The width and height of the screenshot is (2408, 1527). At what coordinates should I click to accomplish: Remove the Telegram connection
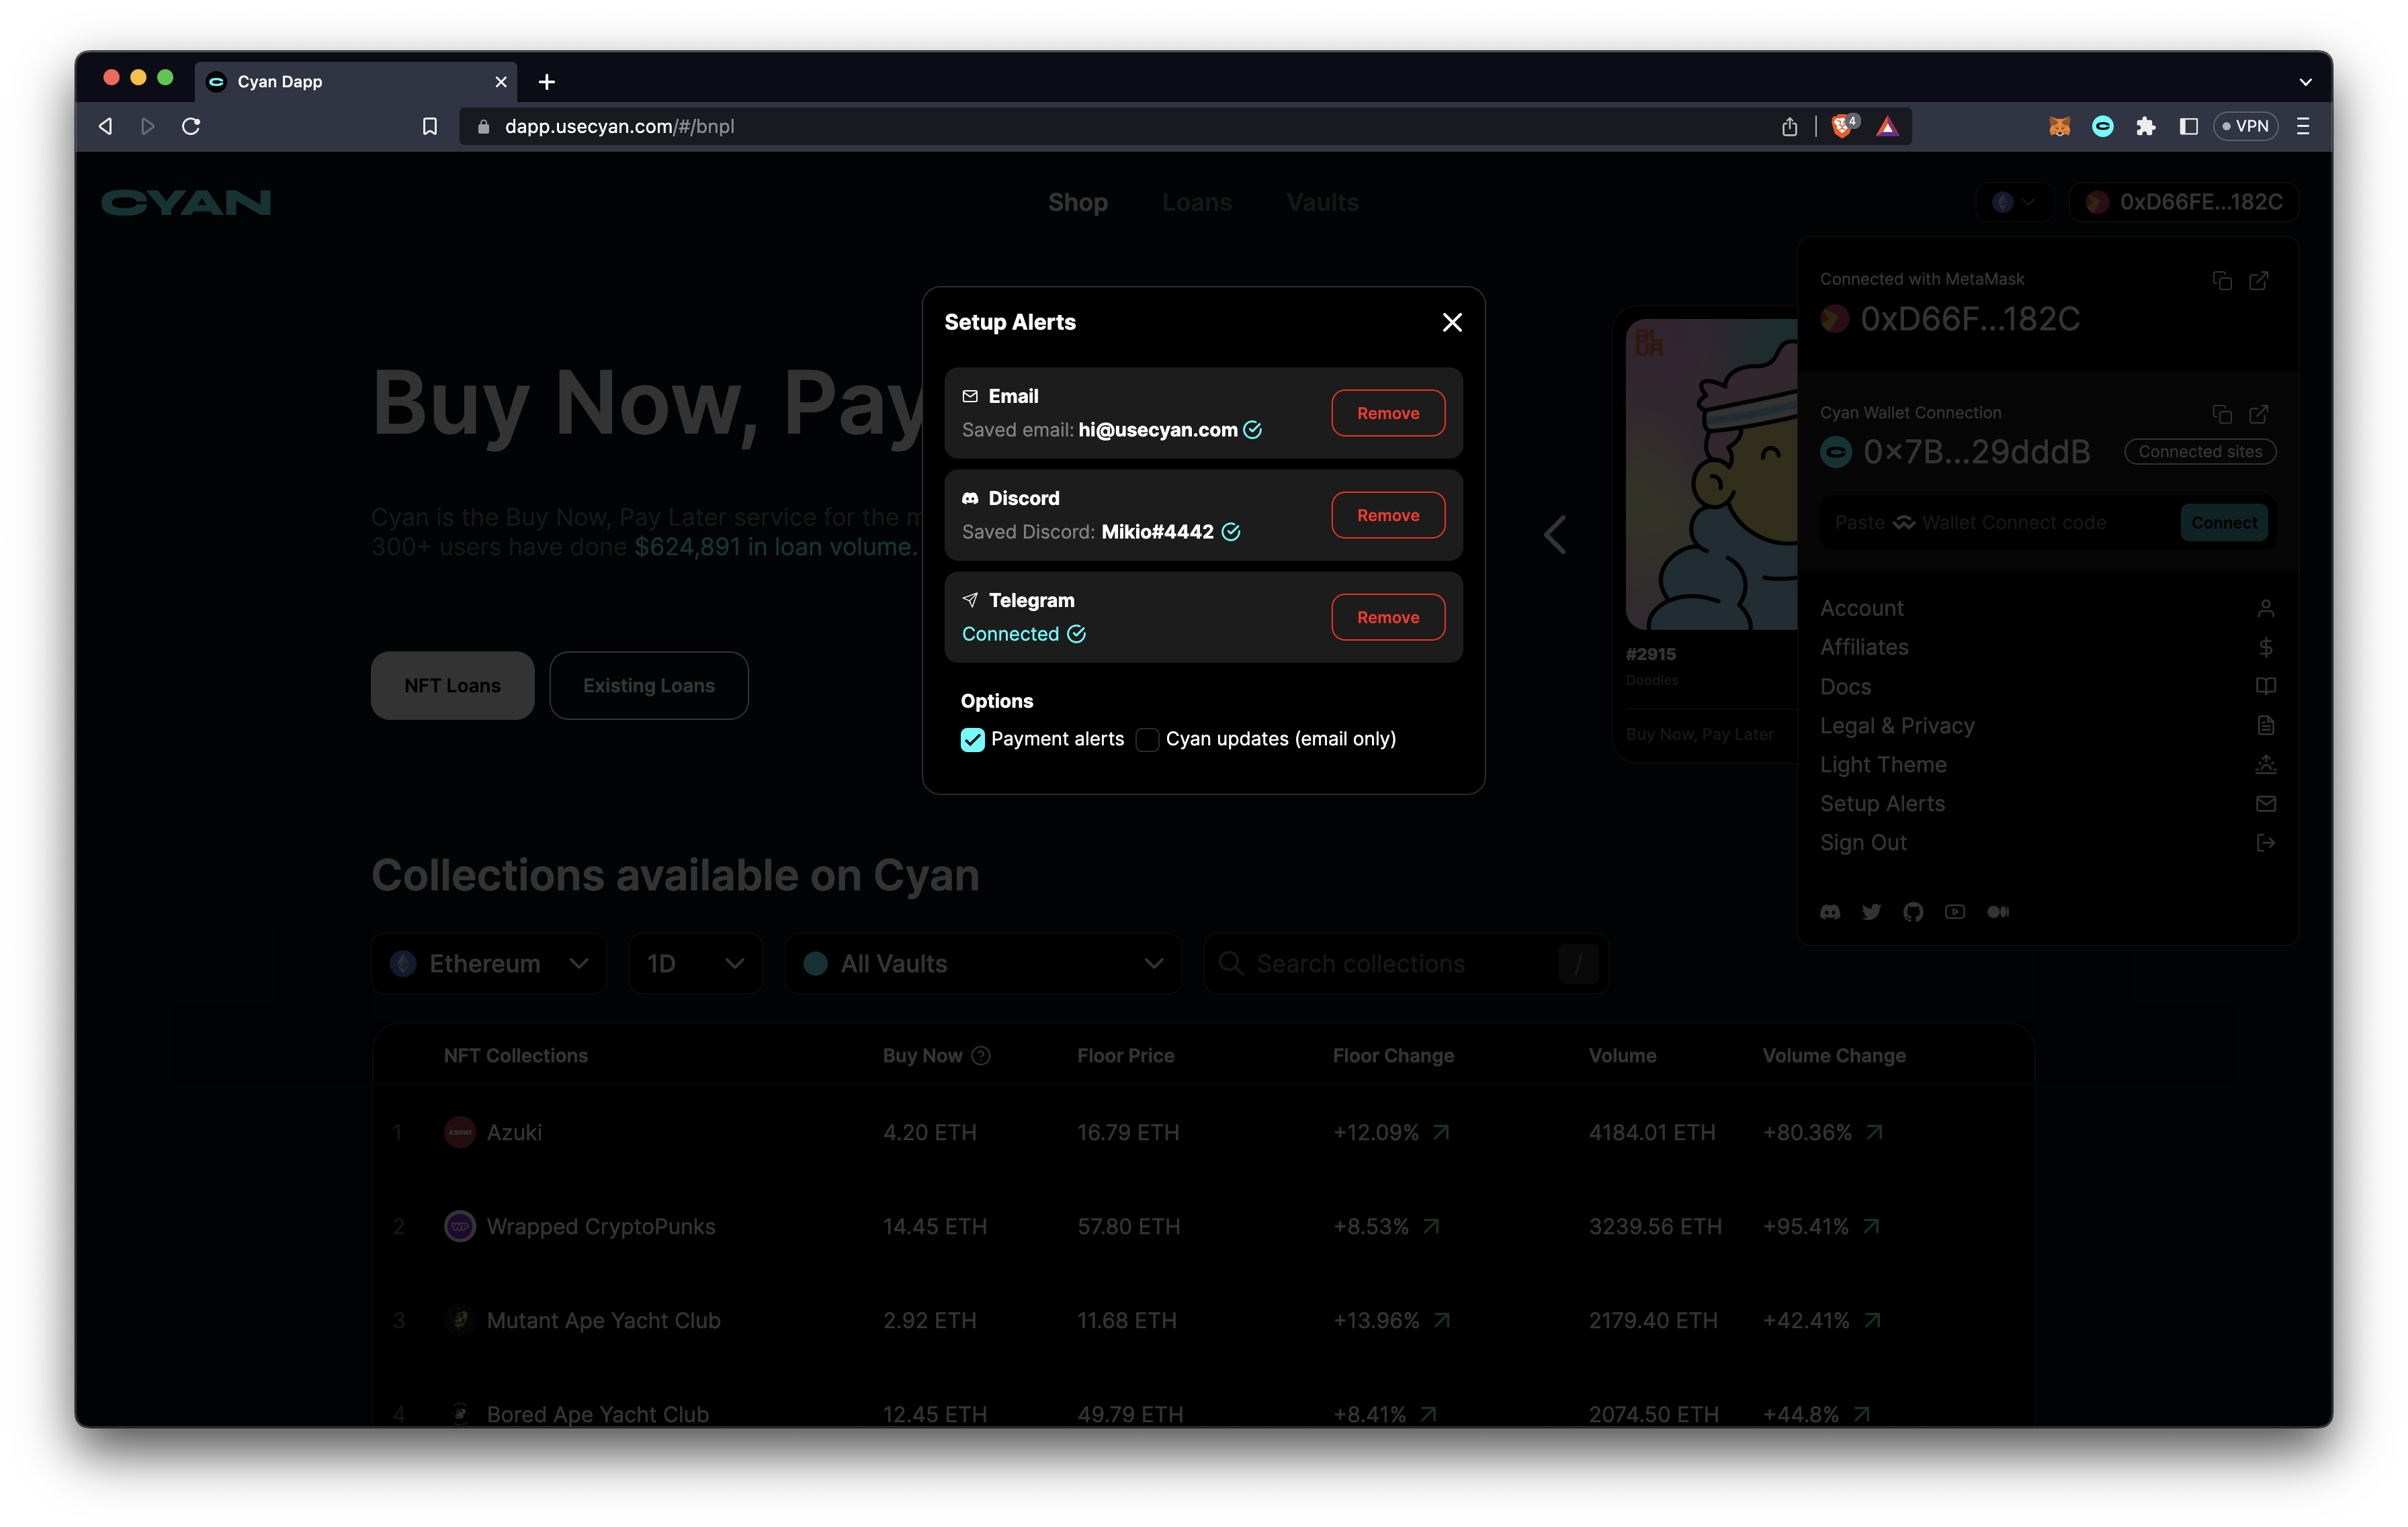[1387, 616]
